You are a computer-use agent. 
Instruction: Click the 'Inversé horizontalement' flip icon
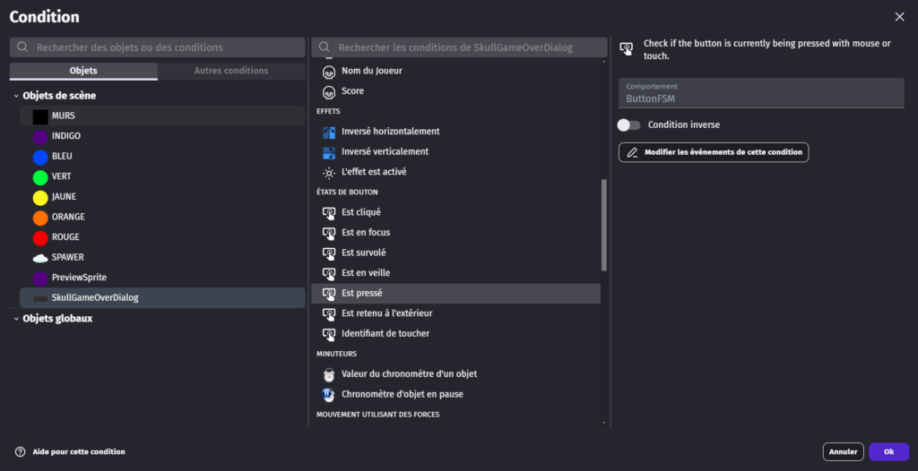coord(328,132)
